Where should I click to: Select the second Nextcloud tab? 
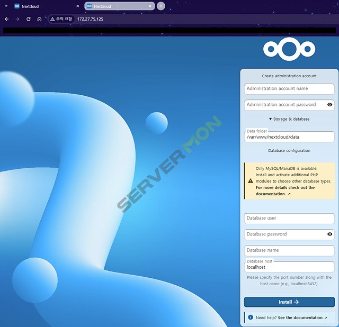[x=119, y=6]
